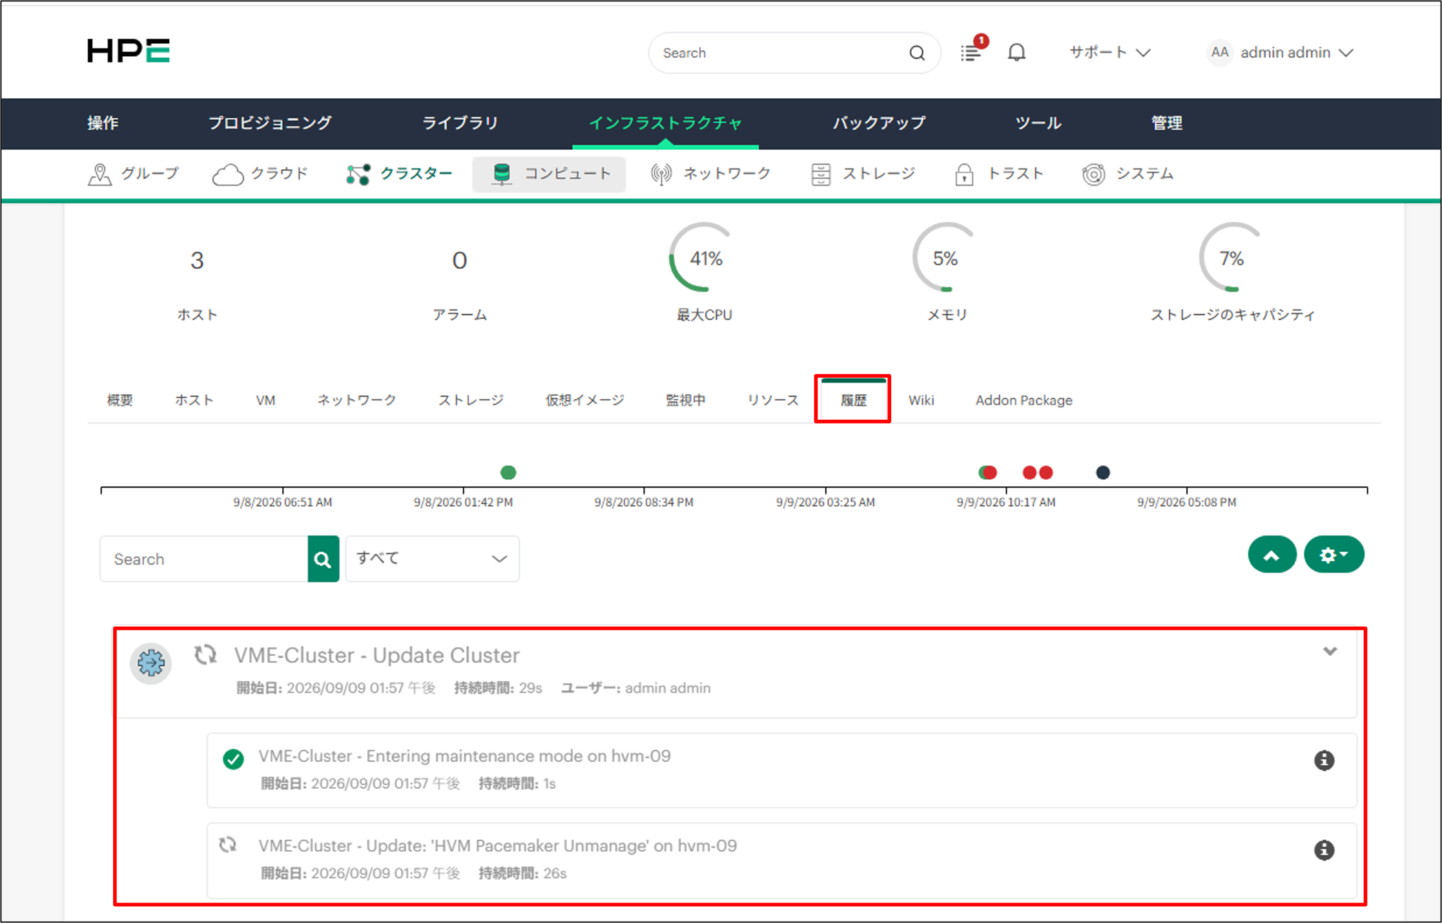This screenshot has width=1442, height=923.
Task: Click the dark navy dot on the timeline
Action: tap(1103, 473)
